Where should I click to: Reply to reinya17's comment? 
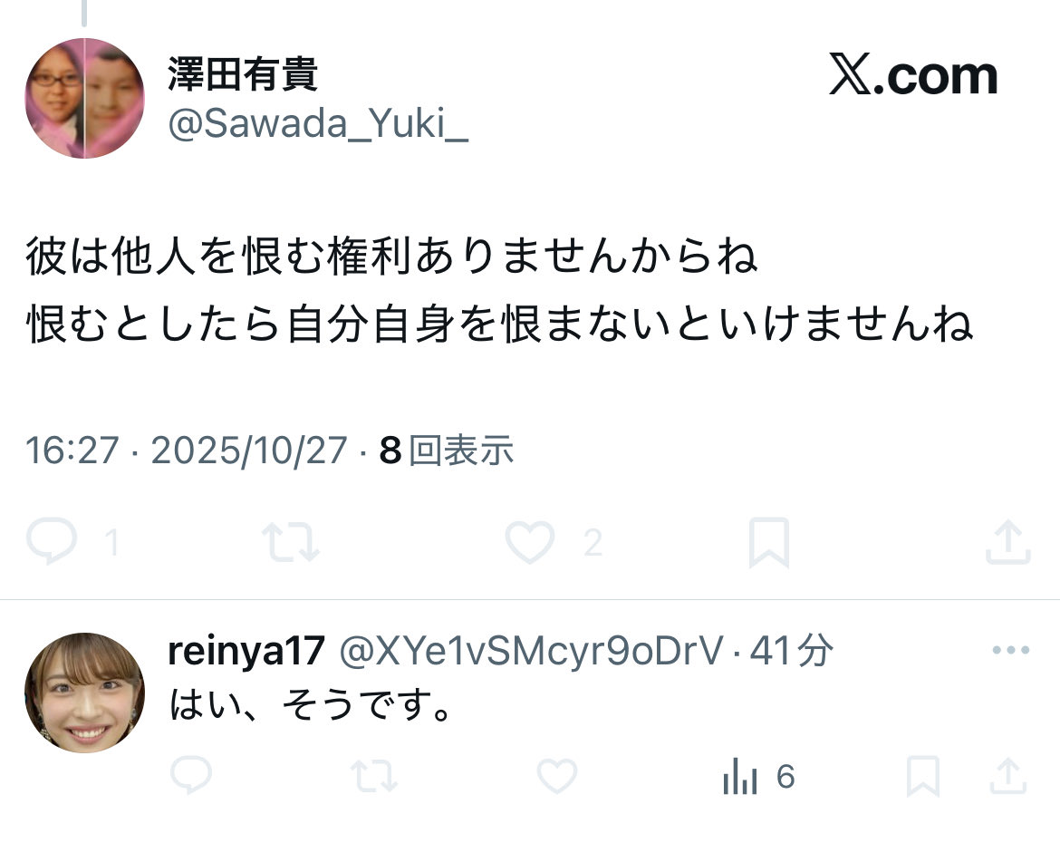191,775
